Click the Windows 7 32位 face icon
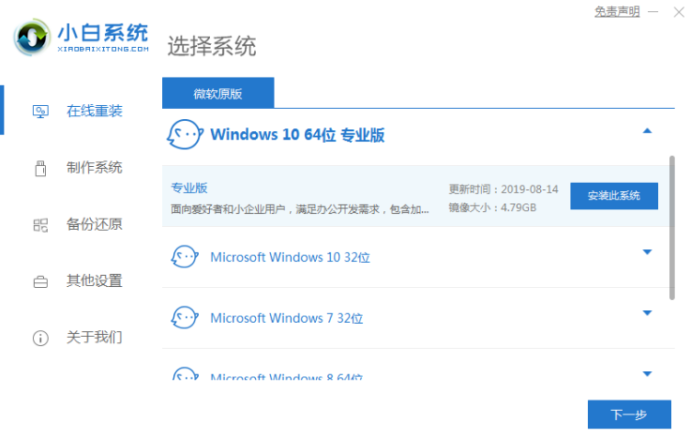Image resolution: width=691 pixels, height=438 pixels. (x=184, y=318)
